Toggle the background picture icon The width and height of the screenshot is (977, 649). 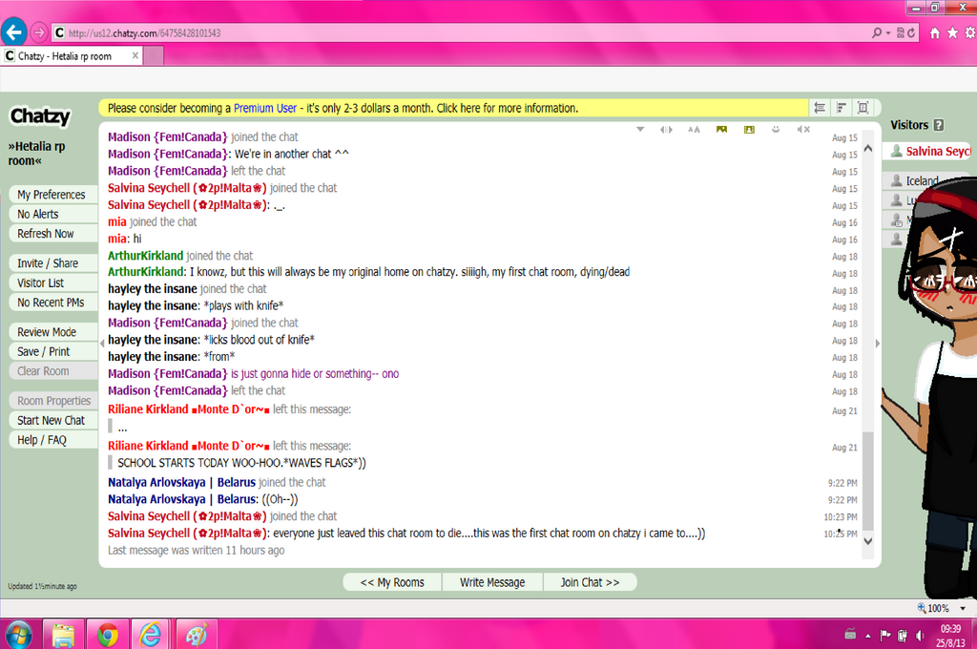pos(721,129)
